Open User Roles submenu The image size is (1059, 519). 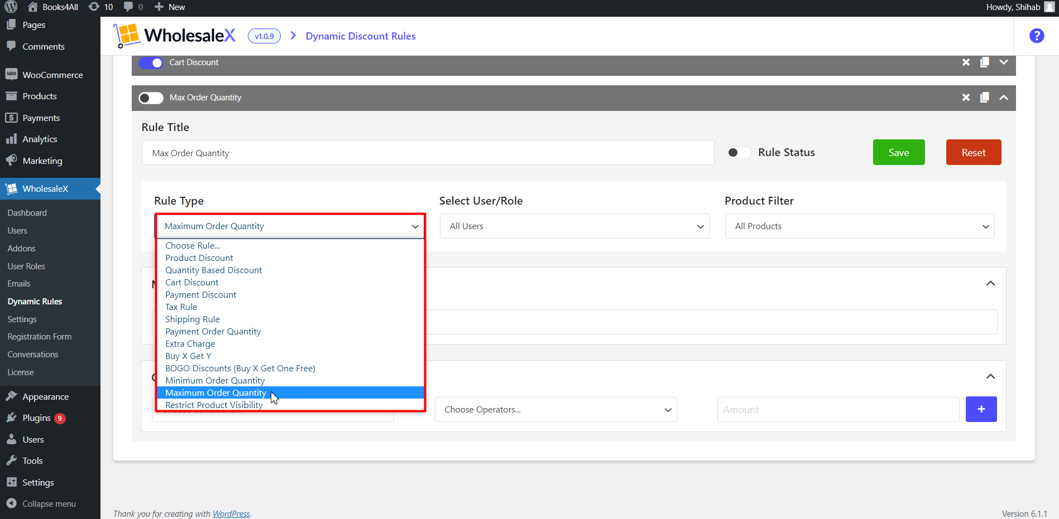pyautogui.click(x=27, y=266)
